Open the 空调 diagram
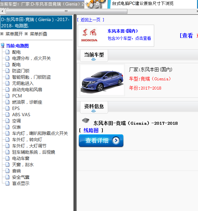This screenshot has height=211, width=198. click(x=16, y=121)
